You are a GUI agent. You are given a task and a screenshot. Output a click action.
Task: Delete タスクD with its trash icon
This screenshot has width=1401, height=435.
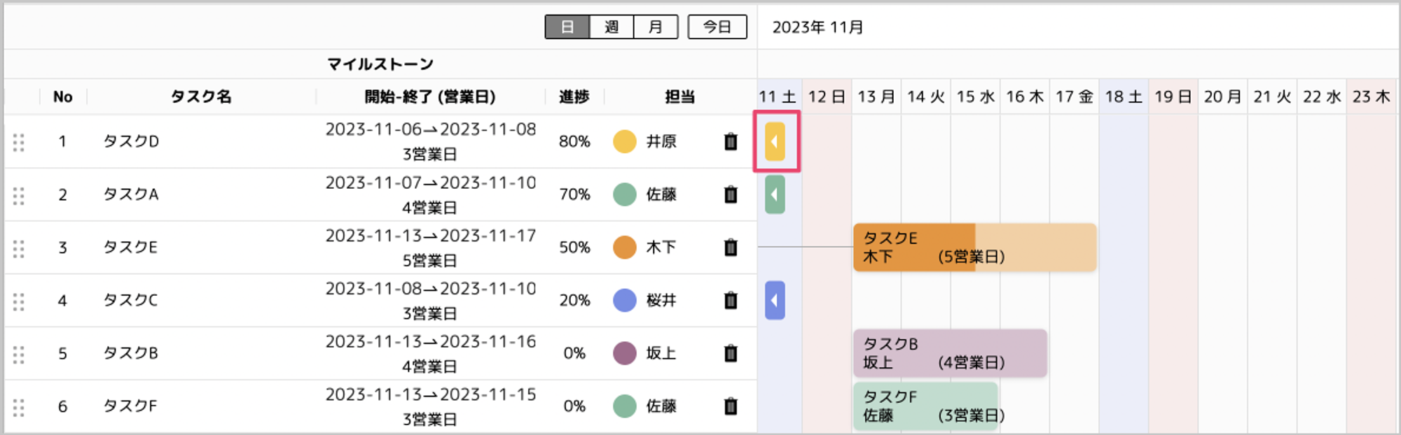[x=731, y=141]
